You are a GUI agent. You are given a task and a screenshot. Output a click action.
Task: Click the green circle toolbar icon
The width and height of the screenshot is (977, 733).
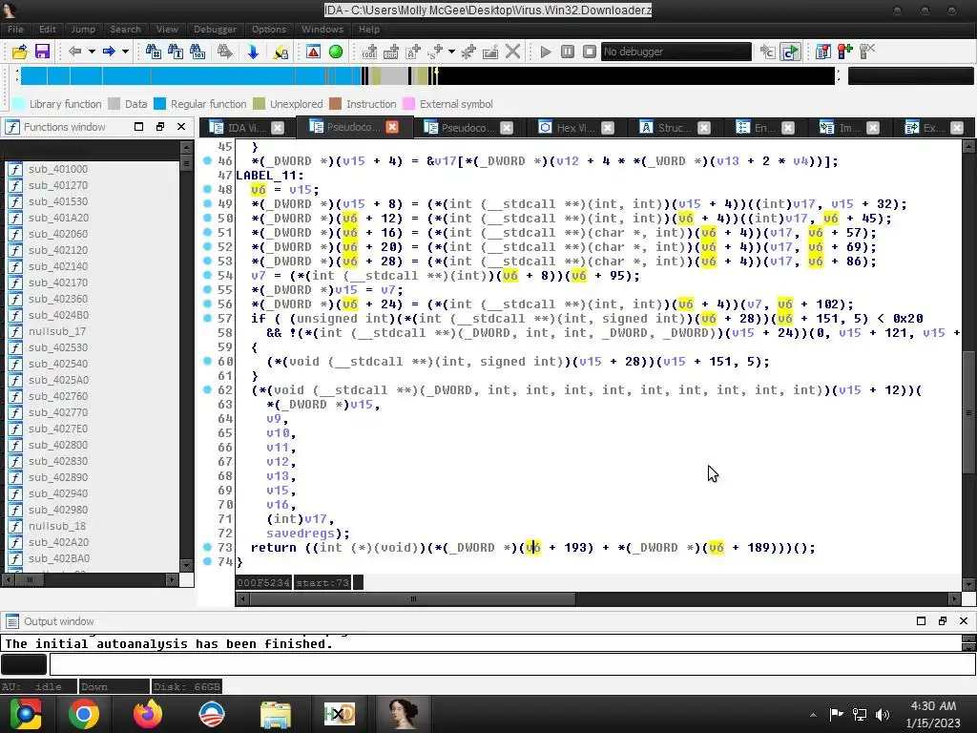click(336, 52)
